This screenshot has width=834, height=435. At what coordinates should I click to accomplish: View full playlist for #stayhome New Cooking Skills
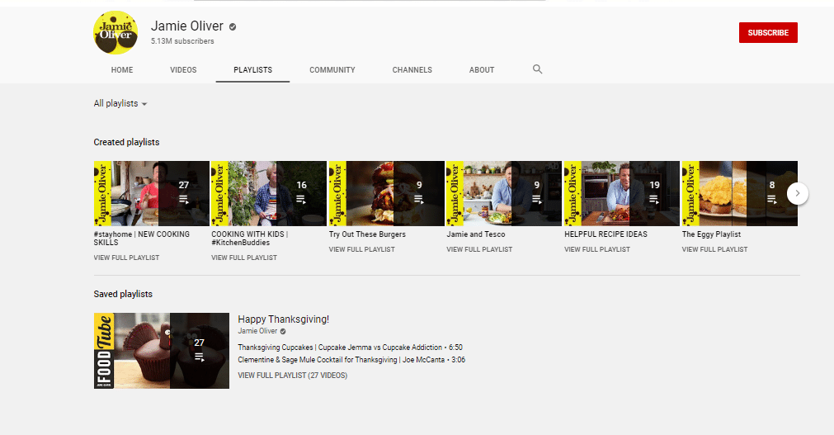(126, 258)
